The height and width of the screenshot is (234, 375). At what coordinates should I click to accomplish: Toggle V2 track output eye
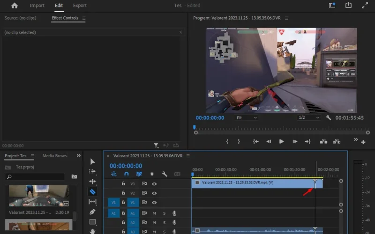coord(154,193)
